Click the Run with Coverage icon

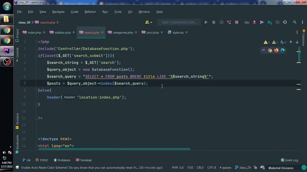pos(221,22)
